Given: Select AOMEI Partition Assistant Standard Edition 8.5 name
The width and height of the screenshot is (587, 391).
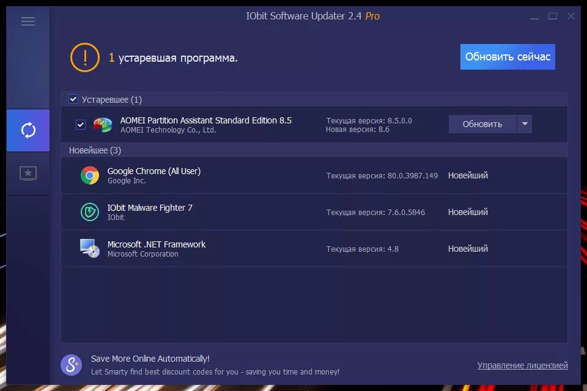Looking at the screenshot, I should [x=205, y=120].
